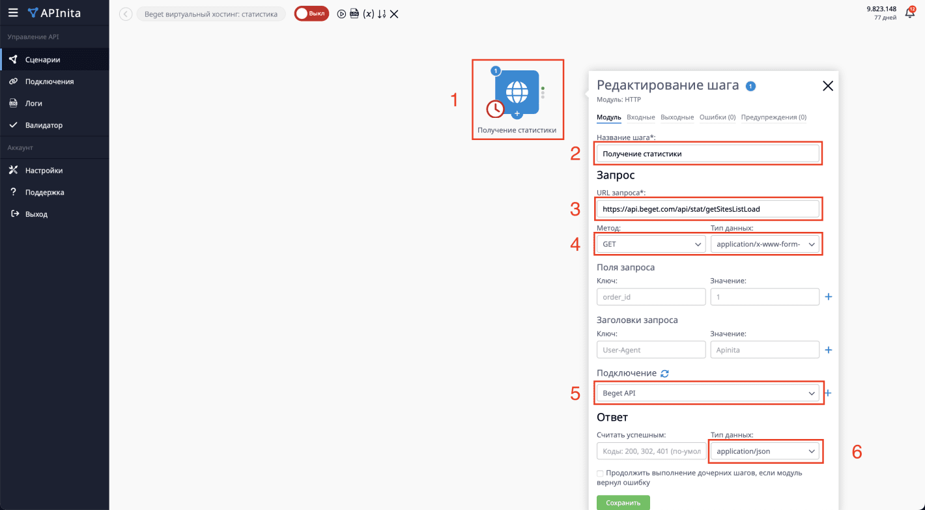Click the refresh icon next to Подключение
The width and height of the screenshot is (925, 510).
coord(664,373)
